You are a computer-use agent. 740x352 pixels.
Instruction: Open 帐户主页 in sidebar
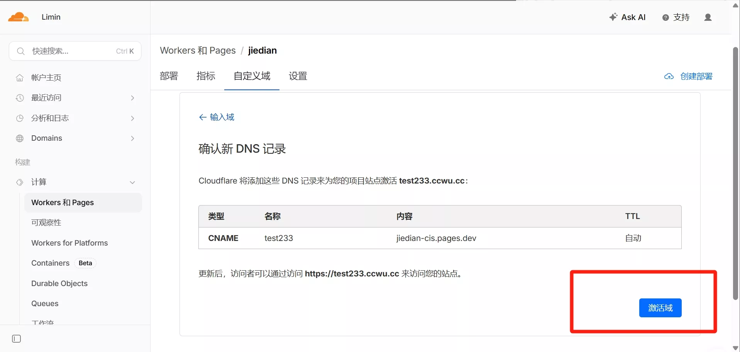[x=46, y=77]
